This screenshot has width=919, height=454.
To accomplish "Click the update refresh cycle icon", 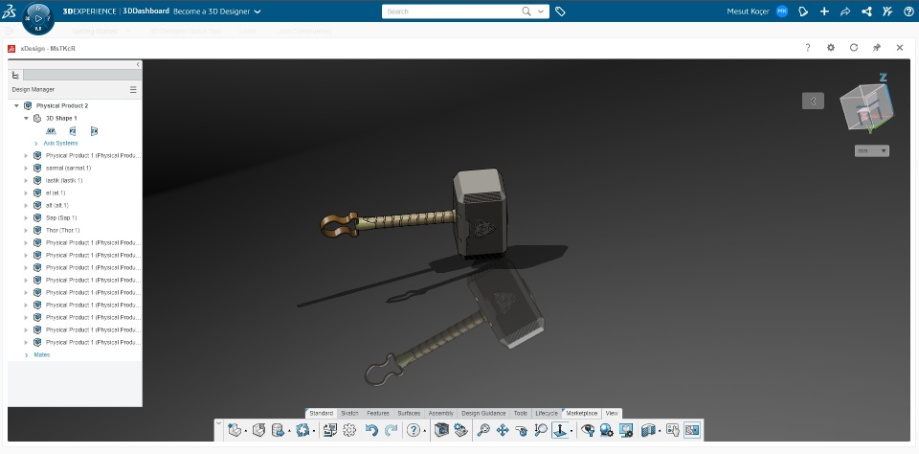I will coord(303,431).
